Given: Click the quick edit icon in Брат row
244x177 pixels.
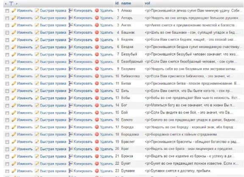Looking at the screenshot, I should pos(37,149).
